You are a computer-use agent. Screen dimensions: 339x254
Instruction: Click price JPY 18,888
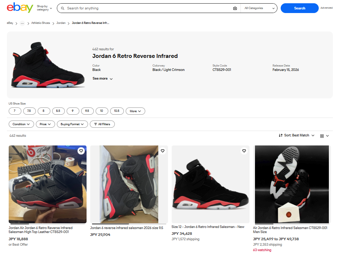click(x=18, y=239)
